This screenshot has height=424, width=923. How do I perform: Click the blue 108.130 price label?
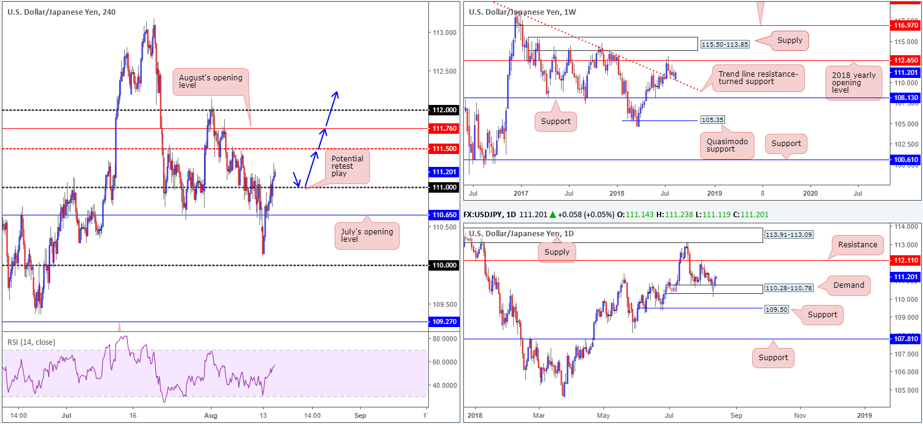[906, 97]
